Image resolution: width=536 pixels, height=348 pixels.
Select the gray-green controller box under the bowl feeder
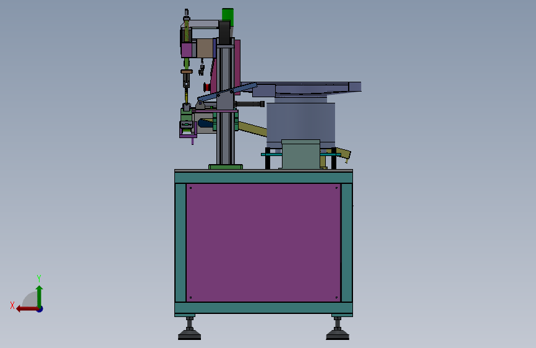coord(301,154)
